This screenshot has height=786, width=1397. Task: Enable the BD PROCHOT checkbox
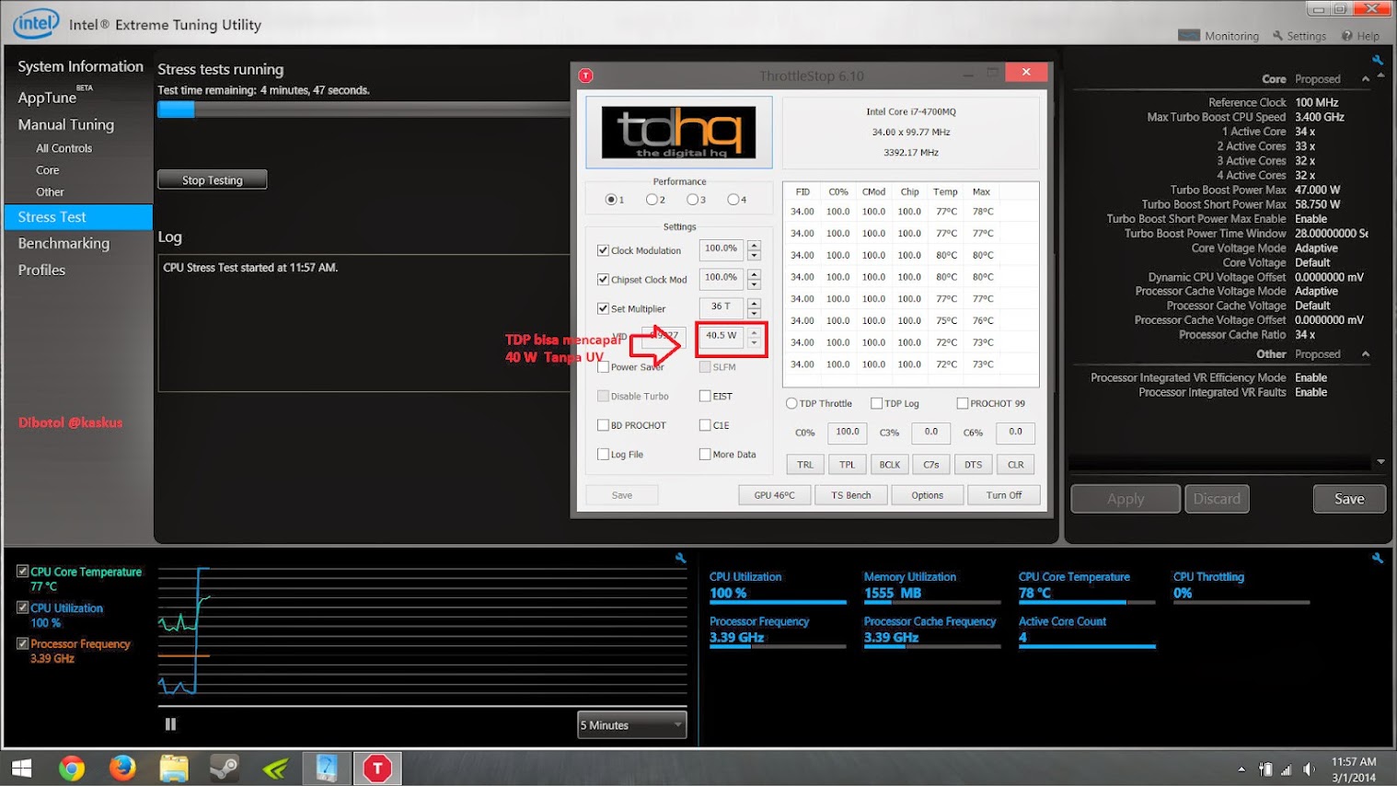click(603, 425)
